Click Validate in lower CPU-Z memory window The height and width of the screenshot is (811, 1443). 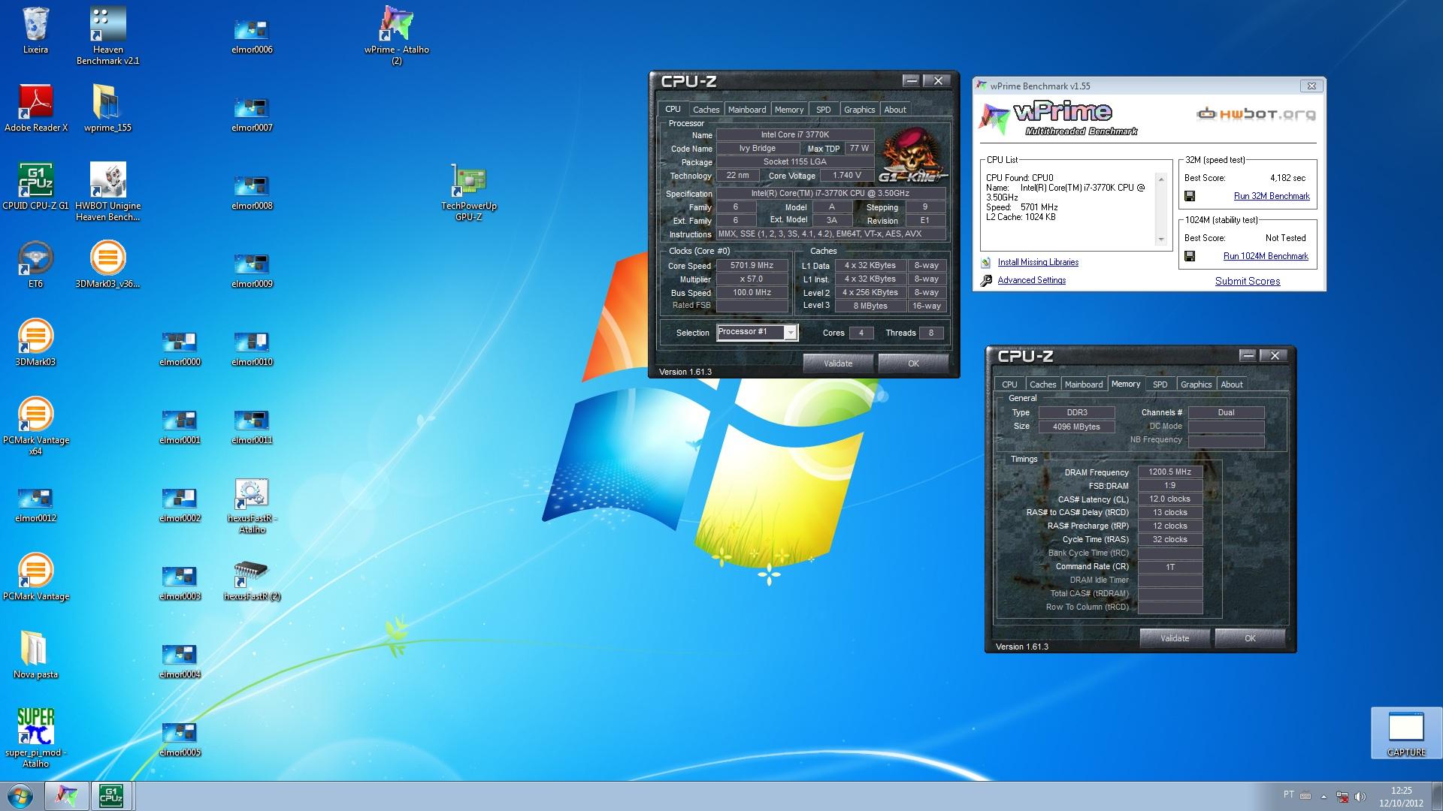click(1175, 638)
